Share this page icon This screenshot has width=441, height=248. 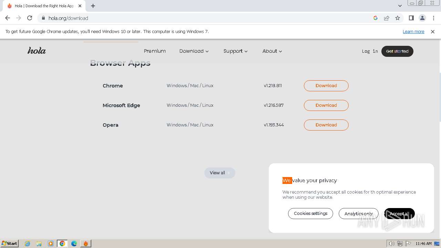[x=387, y=18]
